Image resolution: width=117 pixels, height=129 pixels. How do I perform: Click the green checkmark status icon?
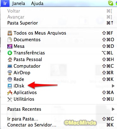pos(111,3)
